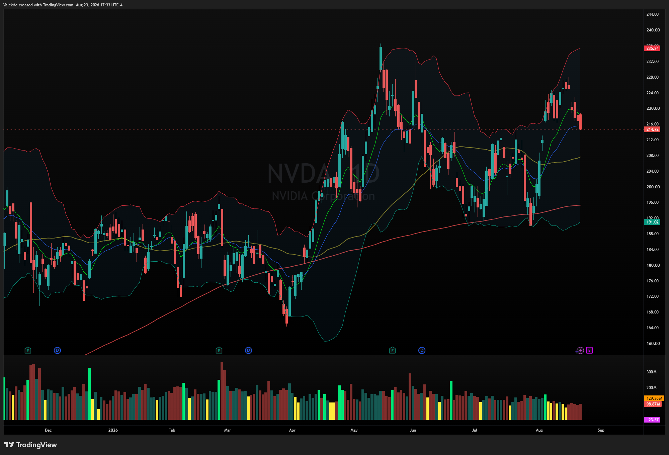Click the 200.00 price axis label
669x455 pixels.
pyautogui.click(x=653, y=187)
